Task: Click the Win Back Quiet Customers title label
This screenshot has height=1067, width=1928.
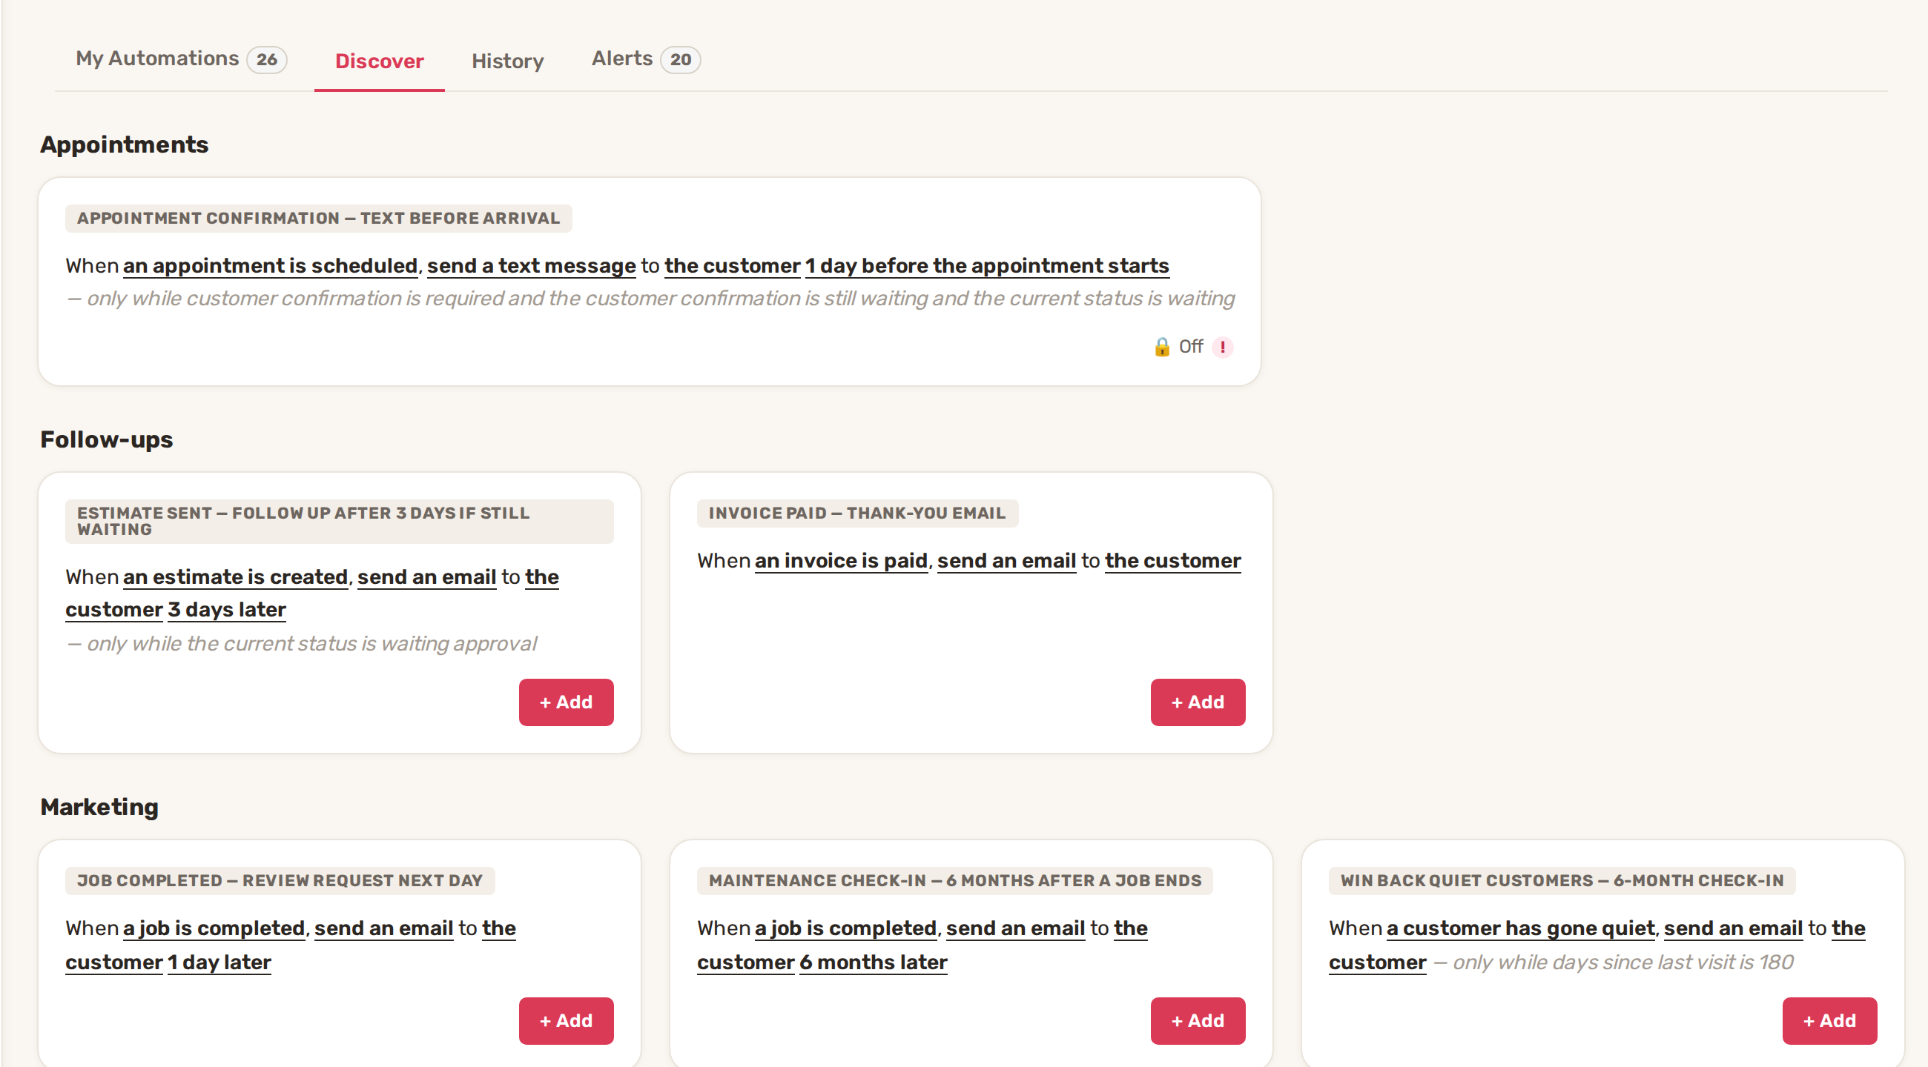Action: (1562, 881)
